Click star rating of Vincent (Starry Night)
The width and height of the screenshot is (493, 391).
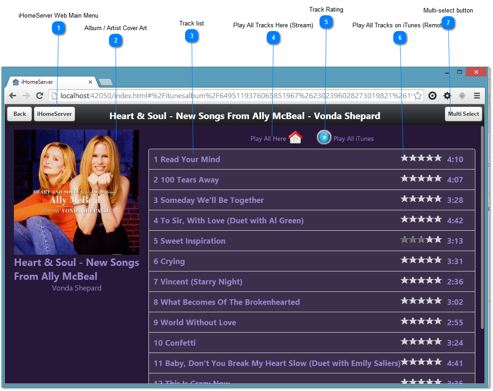(x=421, y=280)
